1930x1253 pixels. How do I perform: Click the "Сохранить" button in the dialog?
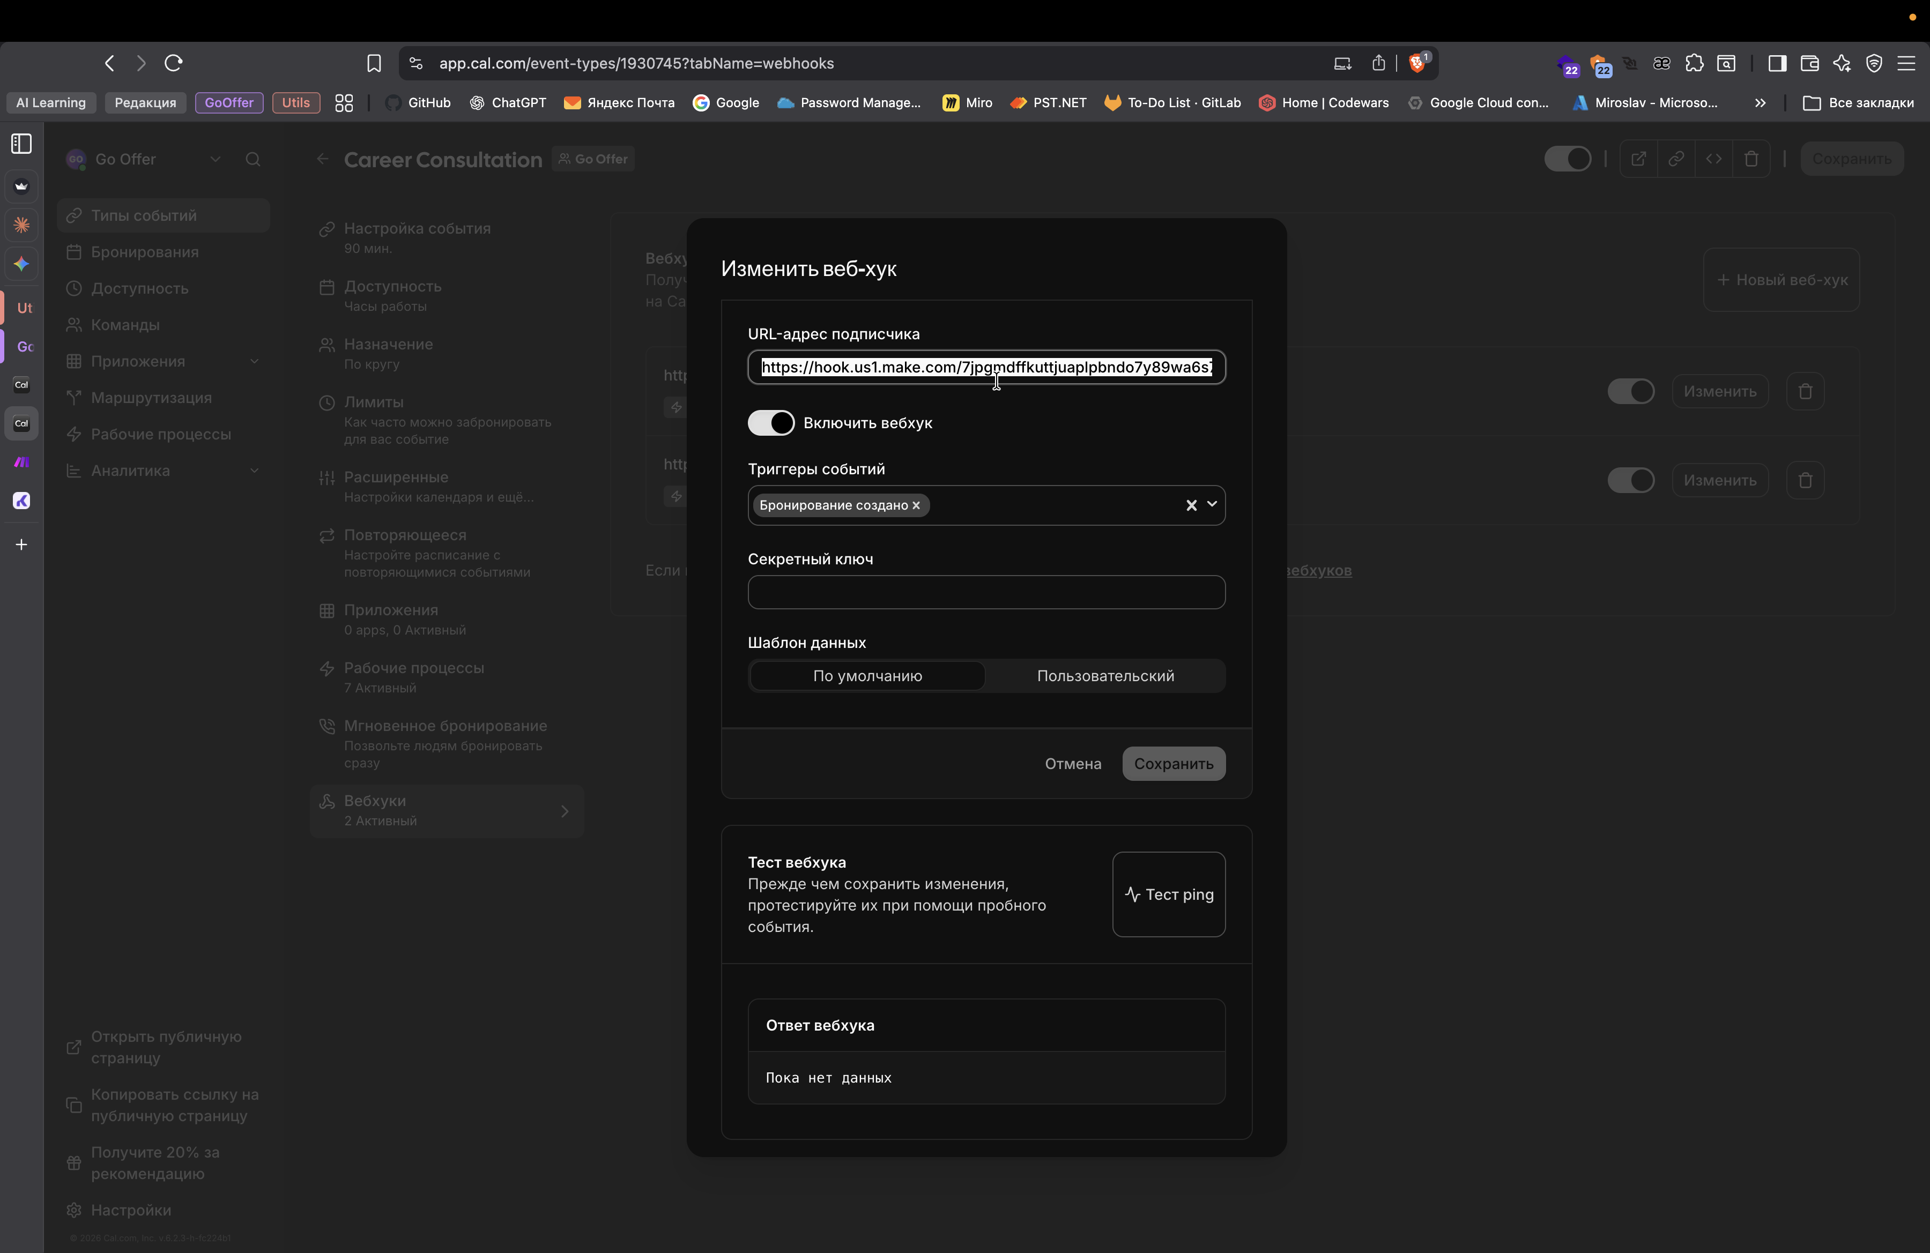click(x=1172, y=764)
